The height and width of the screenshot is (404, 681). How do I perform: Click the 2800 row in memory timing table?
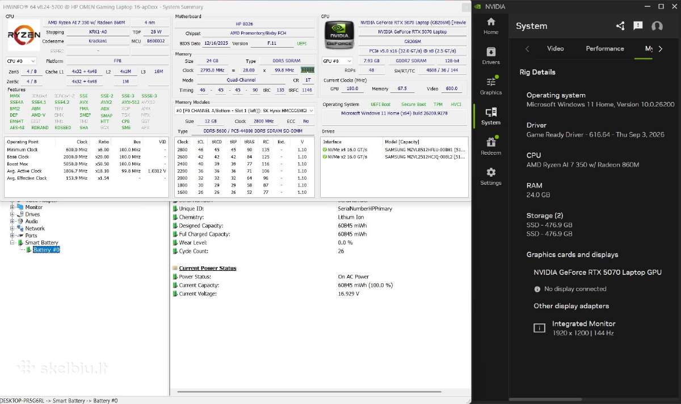(244, 150)
